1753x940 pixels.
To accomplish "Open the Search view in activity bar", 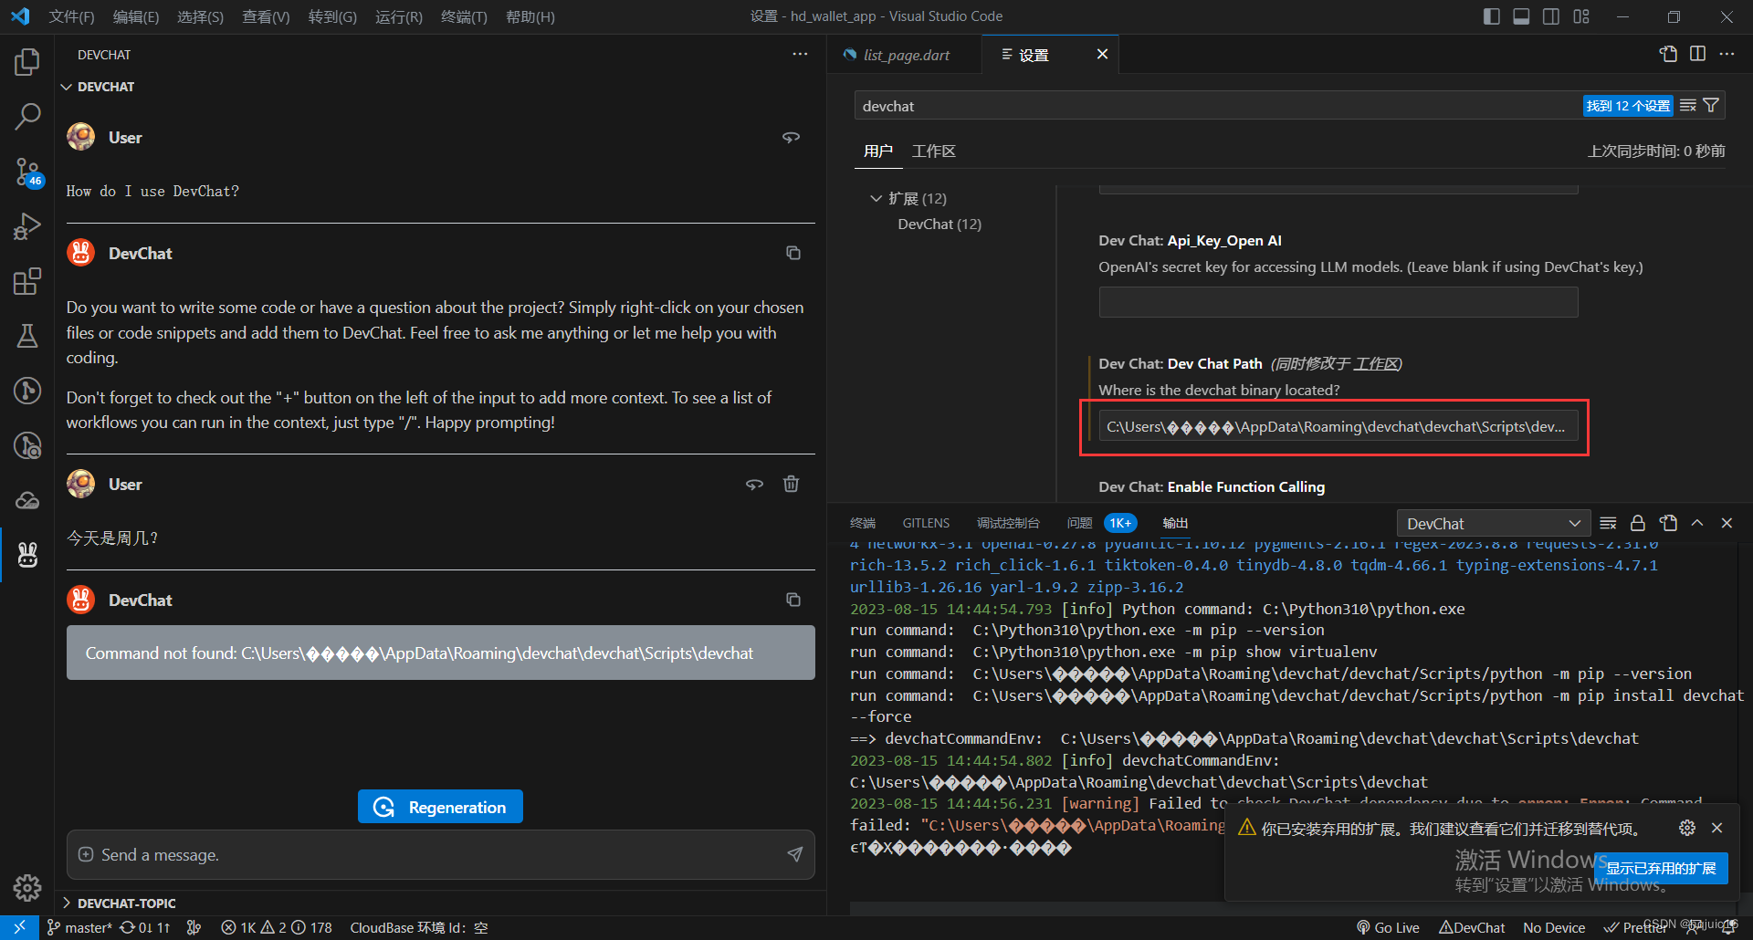I will (x=27, y=116).
